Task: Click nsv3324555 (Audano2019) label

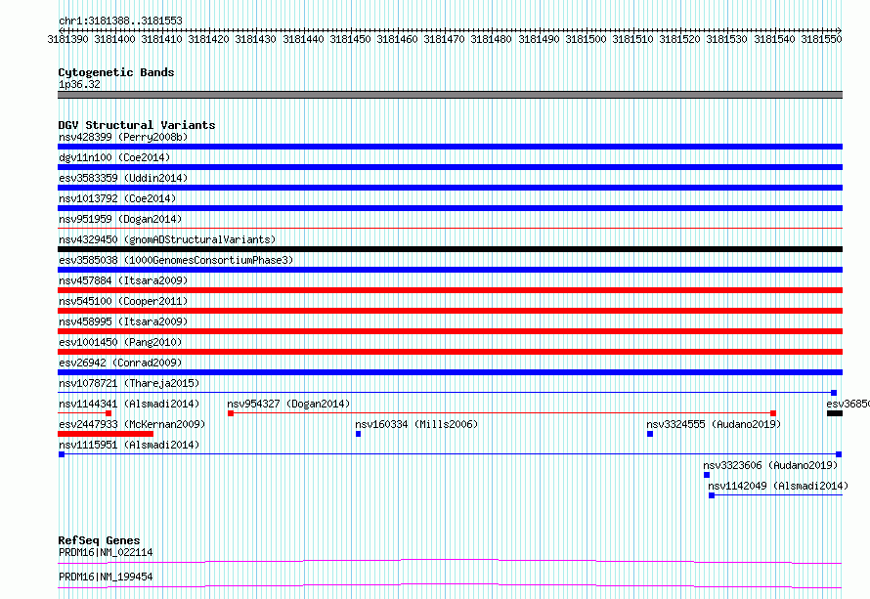Action: [714, 424]
